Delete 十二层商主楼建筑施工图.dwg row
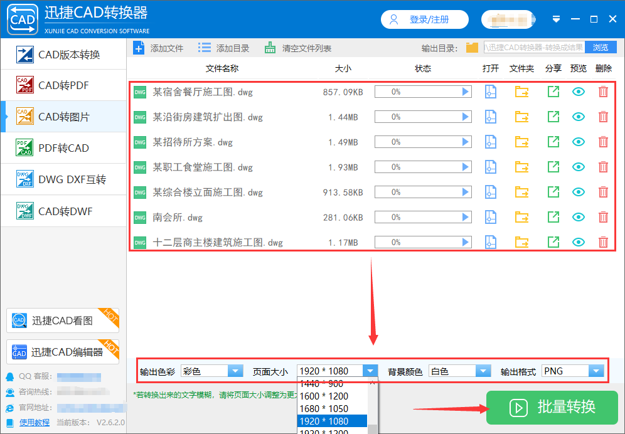Image resolution: width=625 pixels, height=434 pixels. 603,242
